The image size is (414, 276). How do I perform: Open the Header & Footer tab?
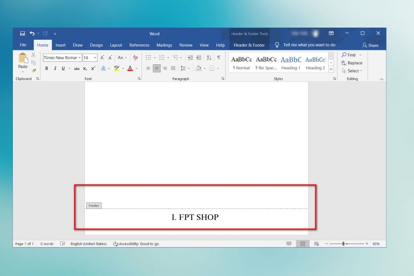coord(249,45)
